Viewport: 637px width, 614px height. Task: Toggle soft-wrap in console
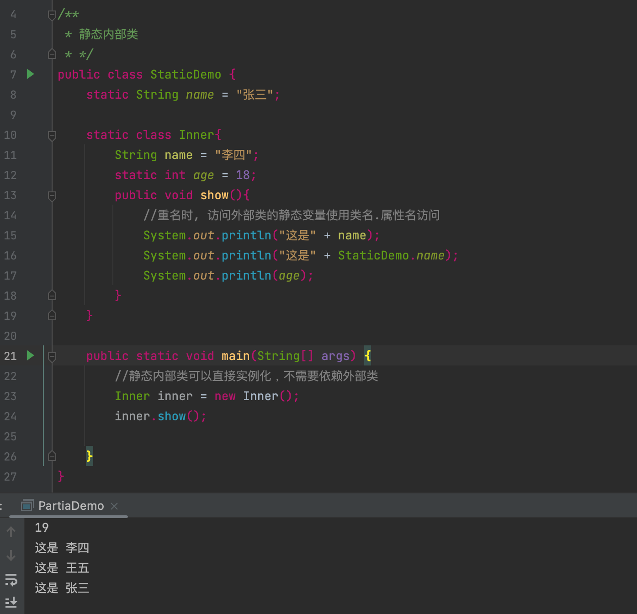pyautogui.click(x=11, y=579)
